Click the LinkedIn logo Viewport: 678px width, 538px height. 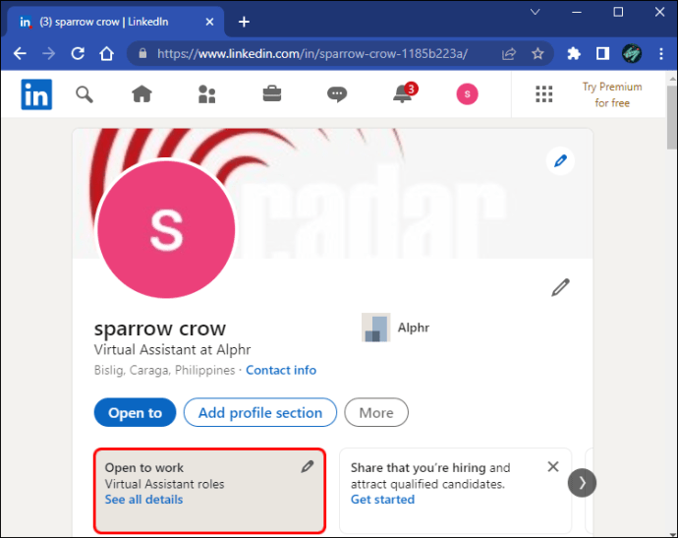pos(36,94)
